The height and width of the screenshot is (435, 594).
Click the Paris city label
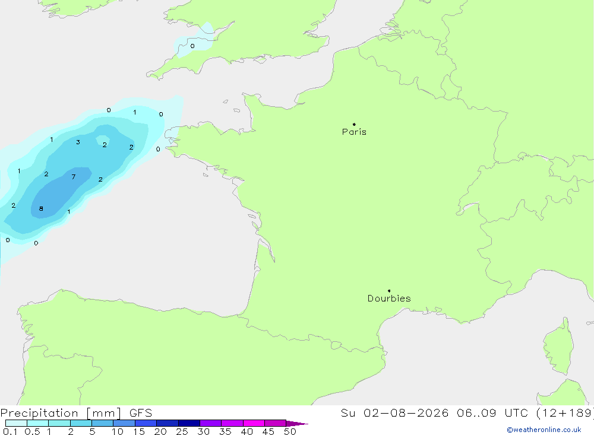[354, 132]
